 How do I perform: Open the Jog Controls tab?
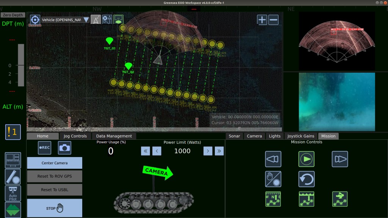coord(75,136)
